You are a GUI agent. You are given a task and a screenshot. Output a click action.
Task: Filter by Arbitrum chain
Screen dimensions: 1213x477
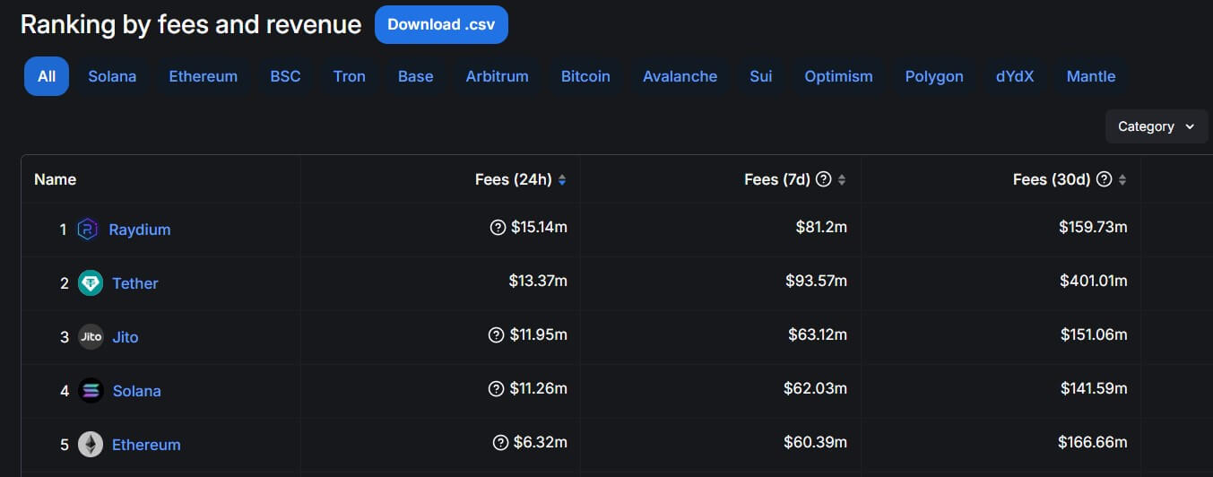[x=498, y=76]
